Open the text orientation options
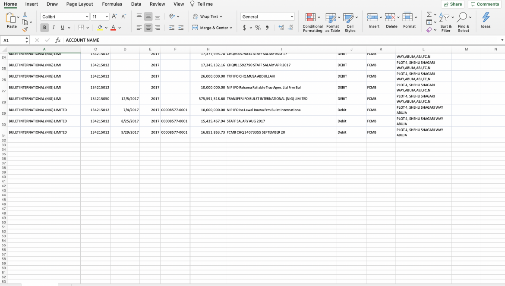This screenshot has height=286, width=505. point(172,16)
